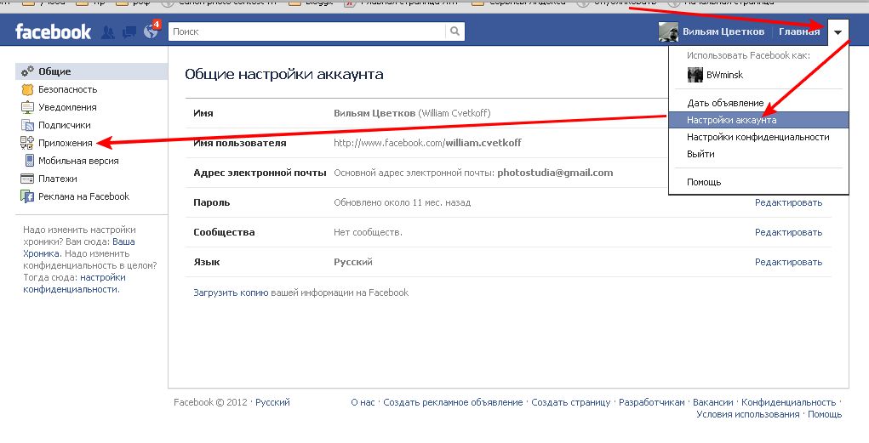Screen dimensions: 869x443
Task: Open the messages icon in header
Action: 129,32
